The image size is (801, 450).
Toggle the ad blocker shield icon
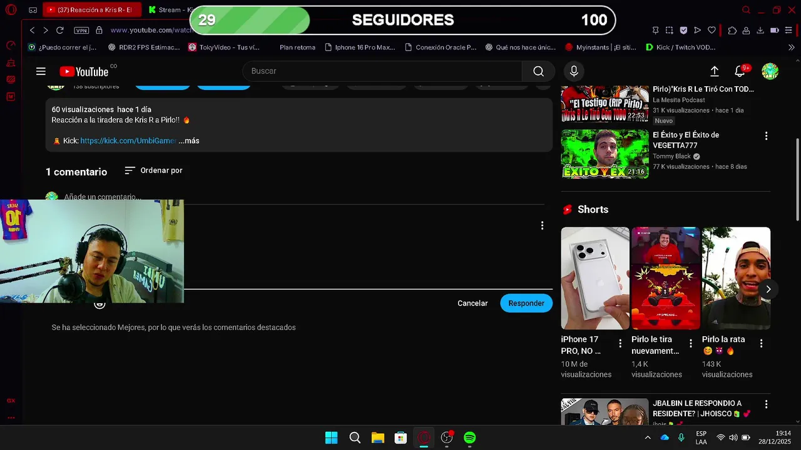coord(683,30)
